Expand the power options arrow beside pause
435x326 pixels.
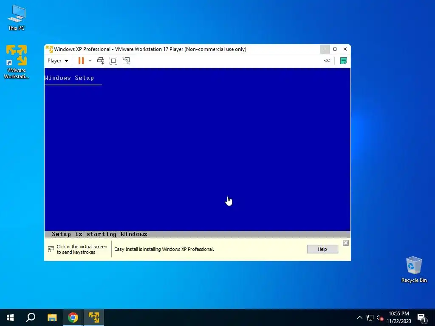point(90,61)
